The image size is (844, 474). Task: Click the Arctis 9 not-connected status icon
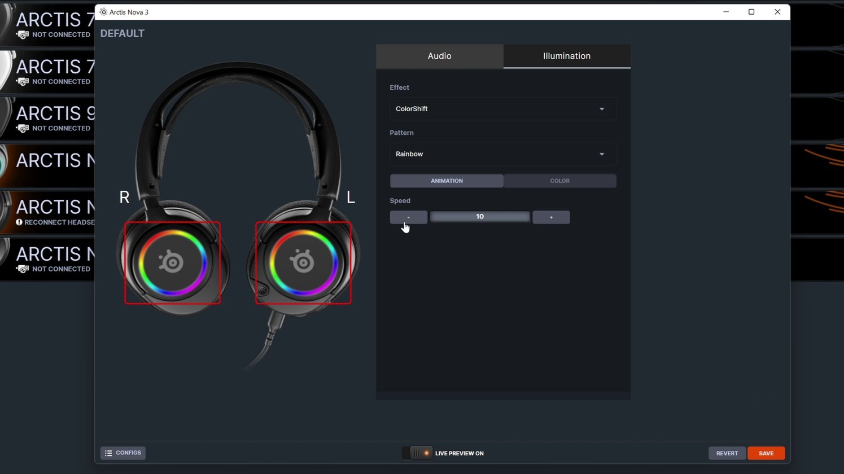point(23,129)
